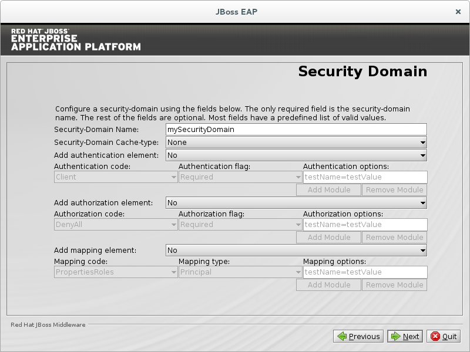This screenshot has width=470, height=352.
Task: Open the Authentication code Client combo box
Action: [x=115, y=177]
